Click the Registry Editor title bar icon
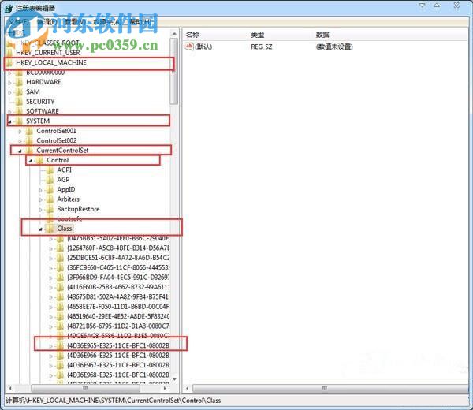The image size is (473, 410). 9,8
